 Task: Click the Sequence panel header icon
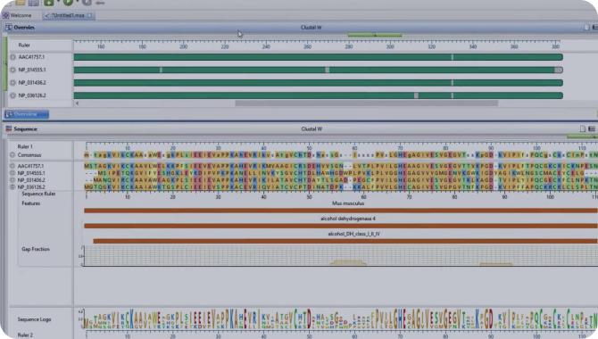click(8, 128)
